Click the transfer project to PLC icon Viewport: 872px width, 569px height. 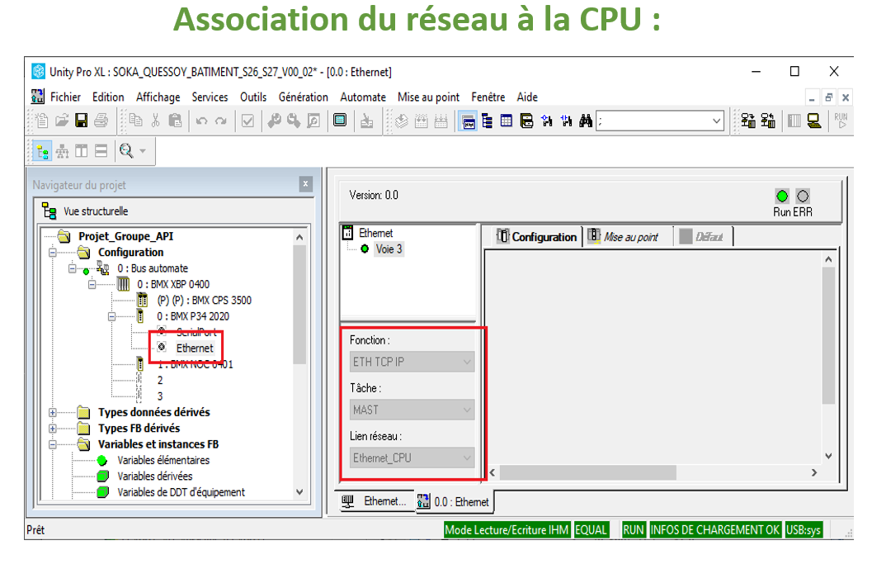point(365,121)
